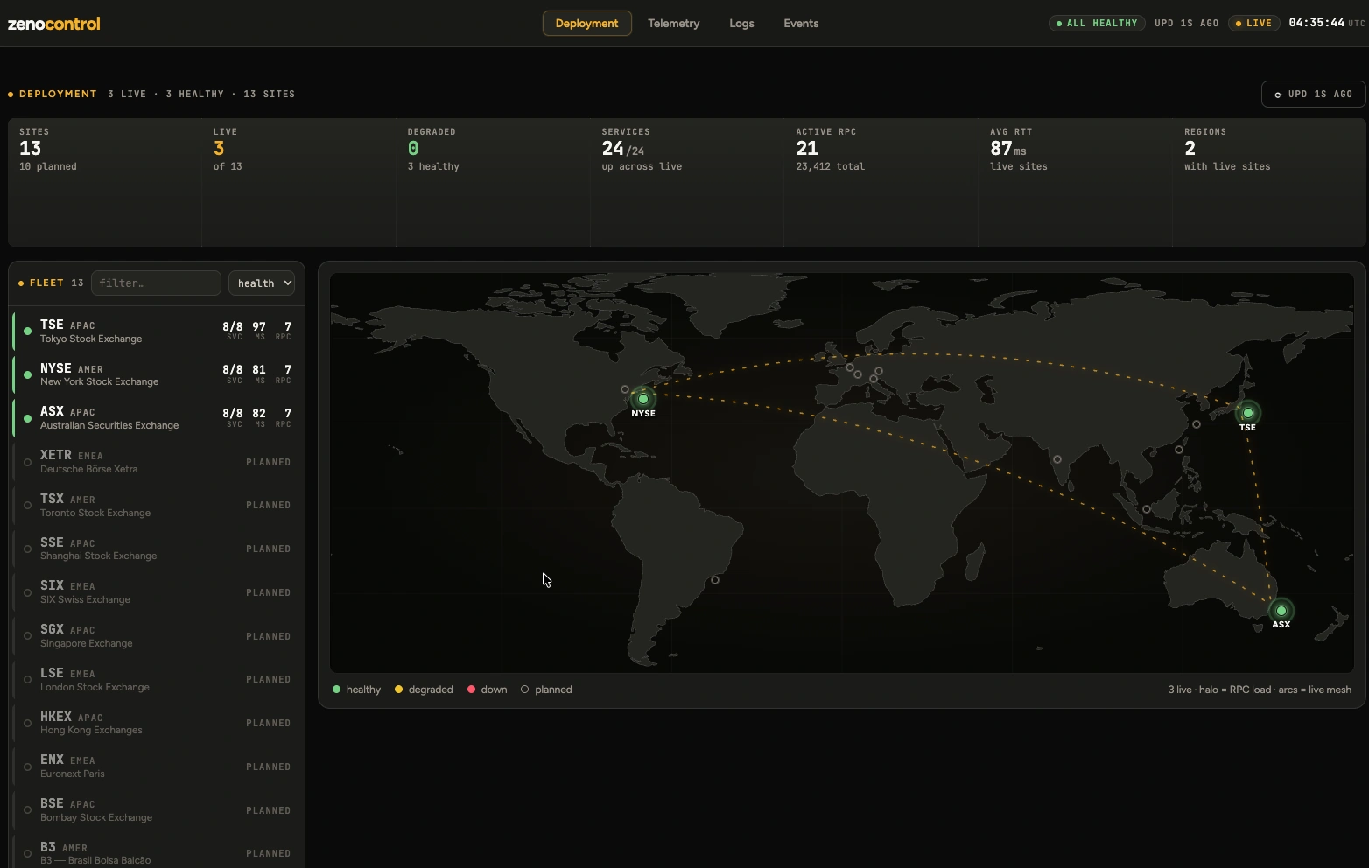Click the hollow status circle of HKEX row
The width and height of the screenshot is (1369, 868).
point(27,724)
